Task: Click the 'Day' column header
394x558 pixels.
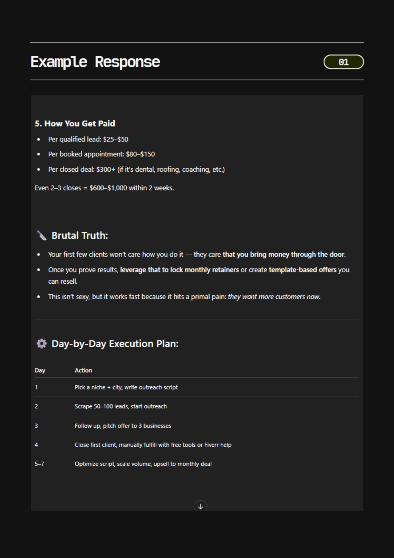Action: (x=40, y=370)
